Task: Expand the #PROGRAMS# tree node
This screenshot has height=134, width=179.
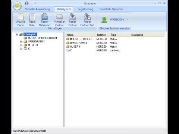Action: 21,42
